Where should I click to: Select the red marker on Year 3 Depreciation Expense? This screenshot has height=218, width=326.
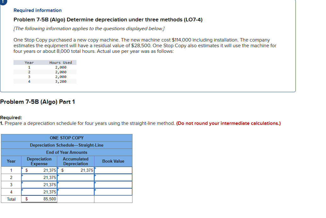(x=23, y=183)
